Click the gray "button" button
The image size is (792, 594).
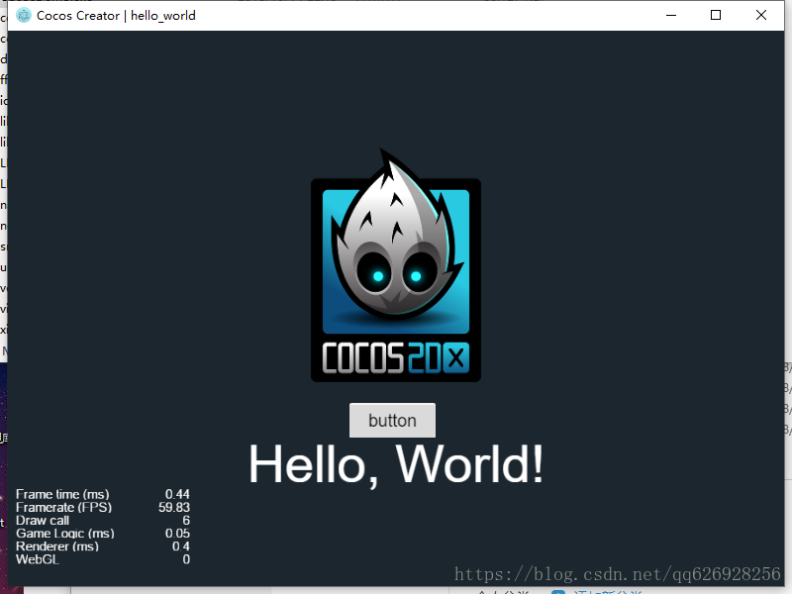pos(392,420)
